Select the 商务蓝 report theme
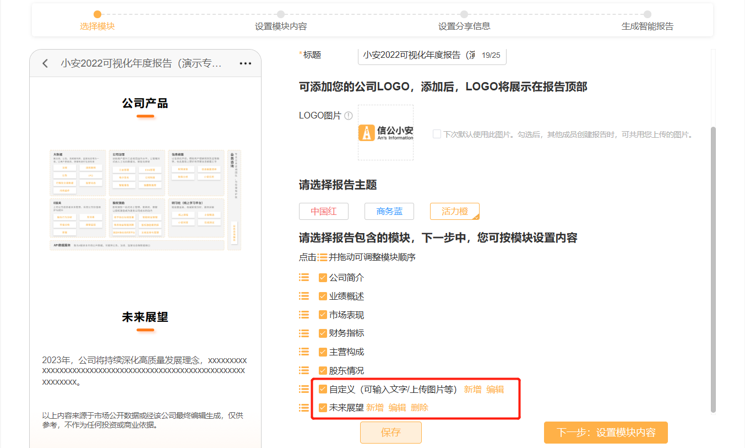This screenshot has height=448, width=745. point(389,211)
